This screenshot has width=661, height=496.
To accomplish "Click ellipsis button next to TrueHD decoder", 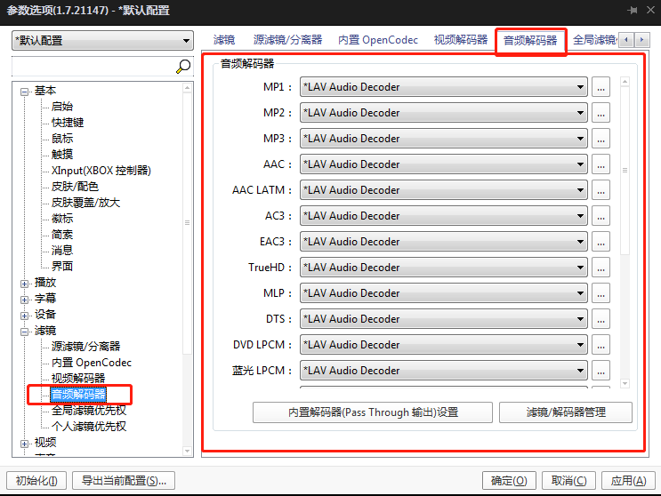I will point(601,268).
